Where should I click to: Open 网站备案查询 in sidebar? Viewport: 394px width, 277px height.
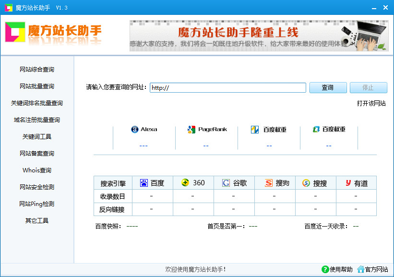click(x=37, y=153)
